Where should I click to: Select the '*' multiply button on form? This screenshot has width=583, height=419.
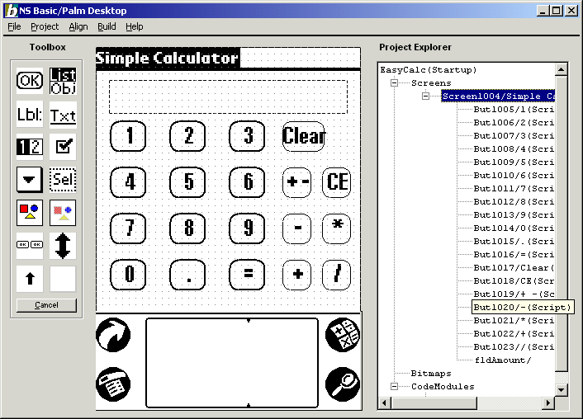337,228
